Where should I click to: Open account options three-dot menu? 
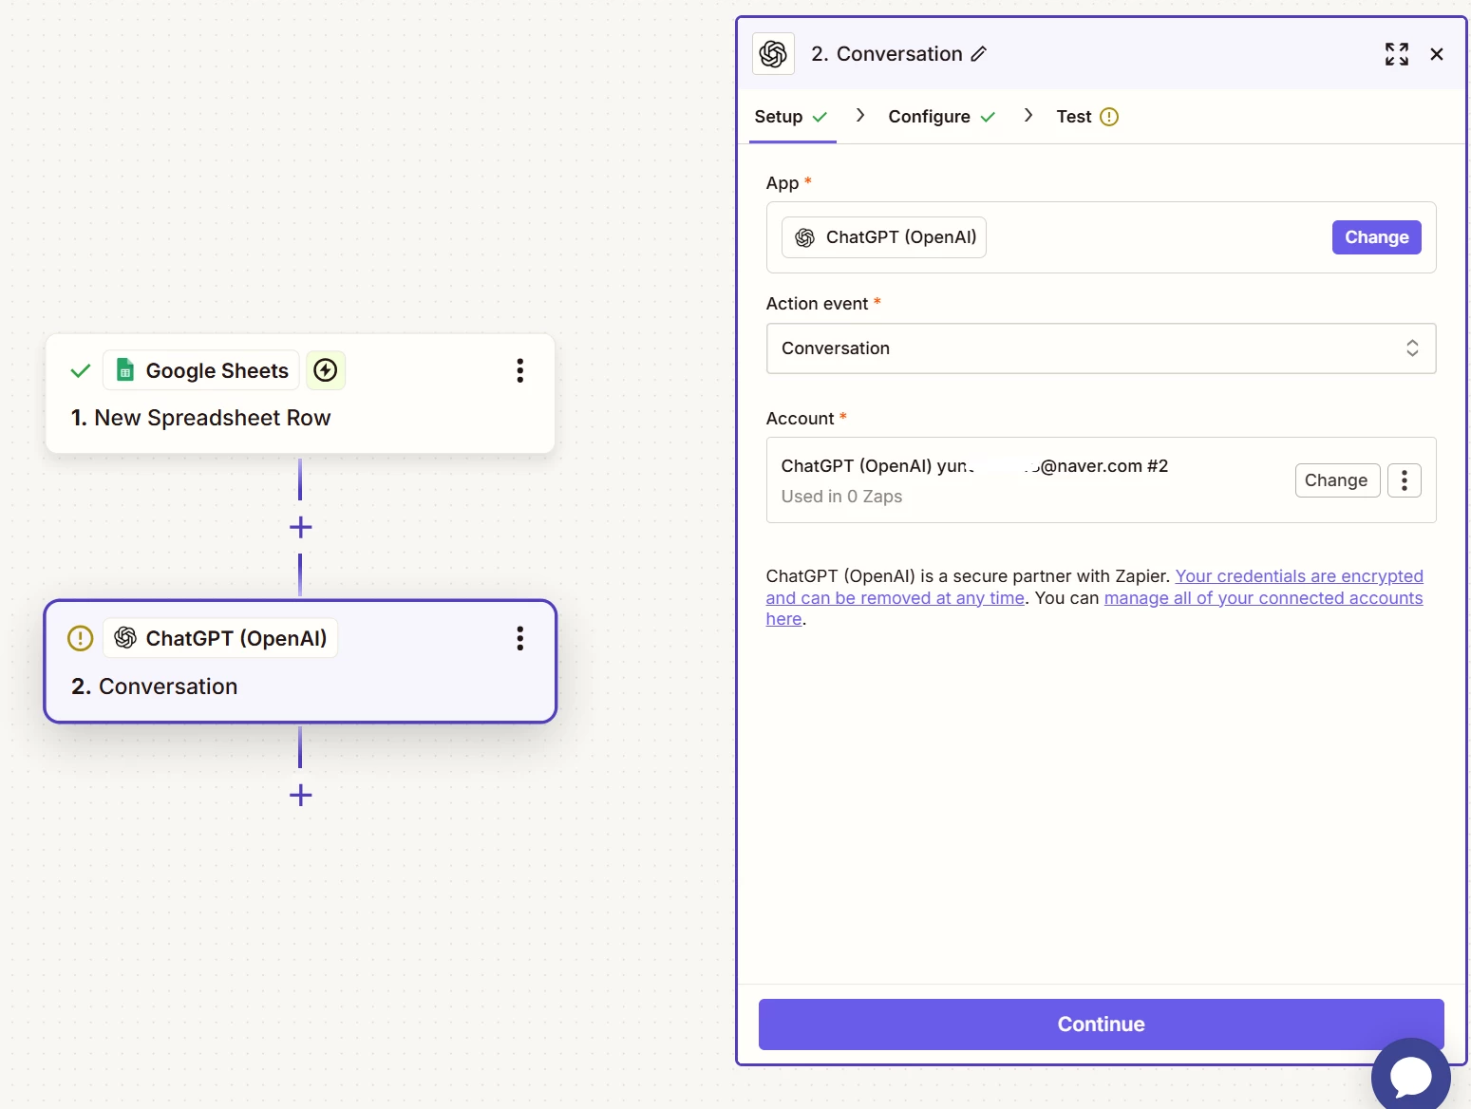pyautogui.click(x=1404, y=480)
